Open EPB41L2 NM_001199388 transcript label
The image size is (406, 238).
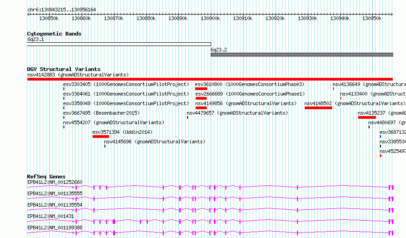[x=55, y=228]
